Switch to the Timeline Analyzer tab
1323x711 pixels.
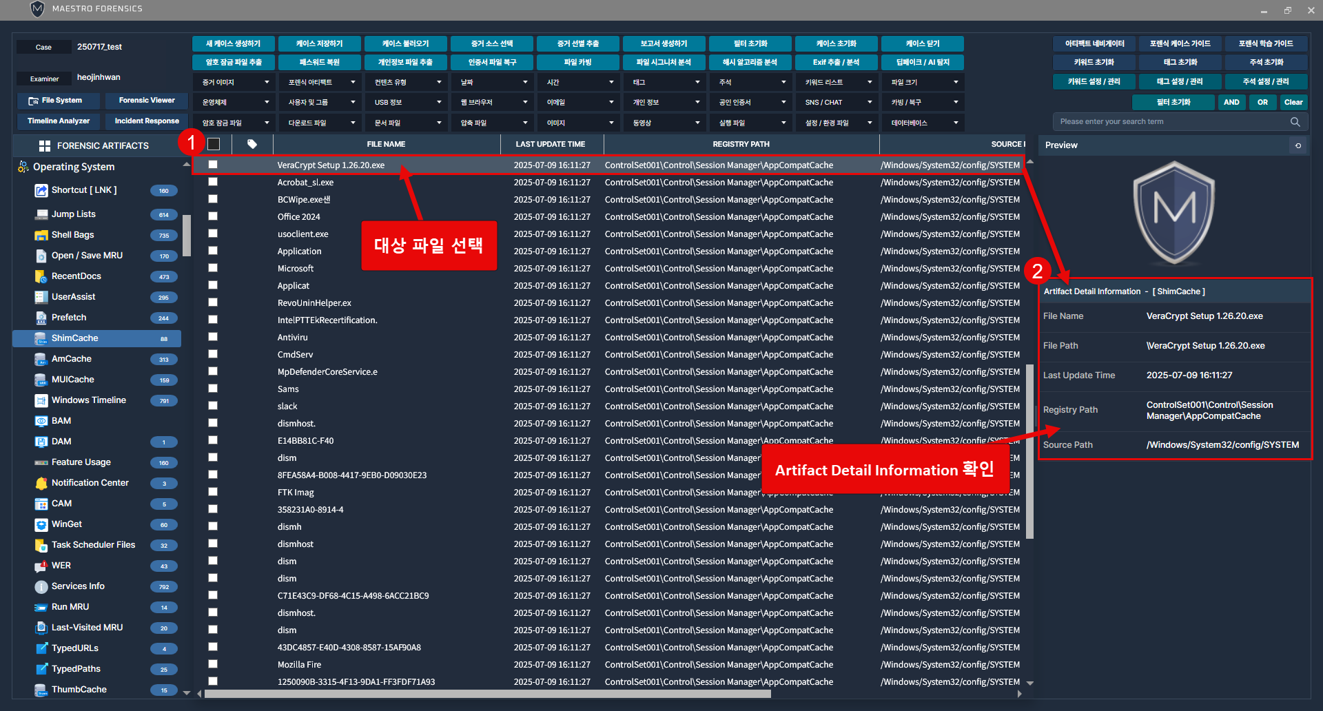click(x=59, y=121)
